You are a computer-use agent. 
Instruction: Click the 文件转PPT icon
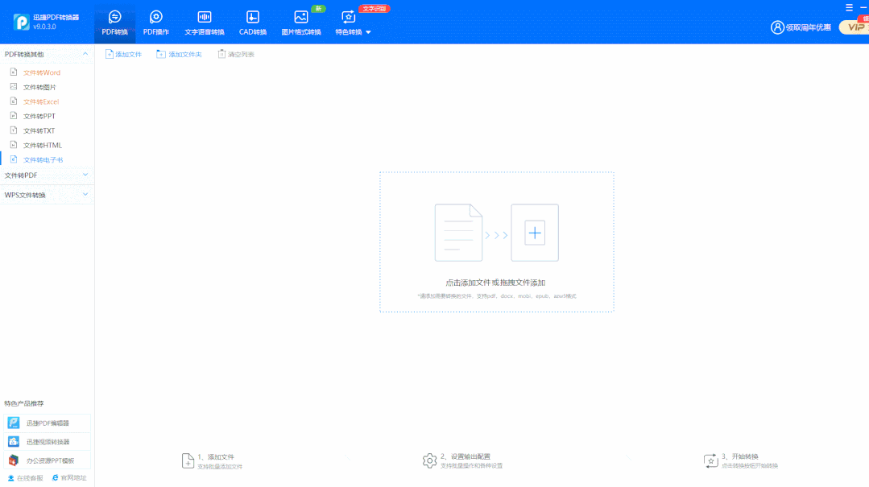tap(14, 115)
